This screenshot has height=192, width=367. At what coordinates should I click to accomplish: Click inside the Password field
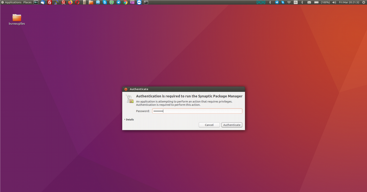click(x=197, y=111)
